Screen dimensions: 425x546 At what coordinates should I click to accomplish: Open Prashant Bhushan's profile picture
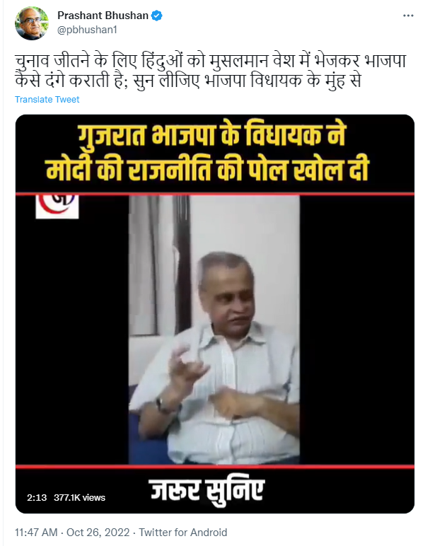(x=32, y=23)
